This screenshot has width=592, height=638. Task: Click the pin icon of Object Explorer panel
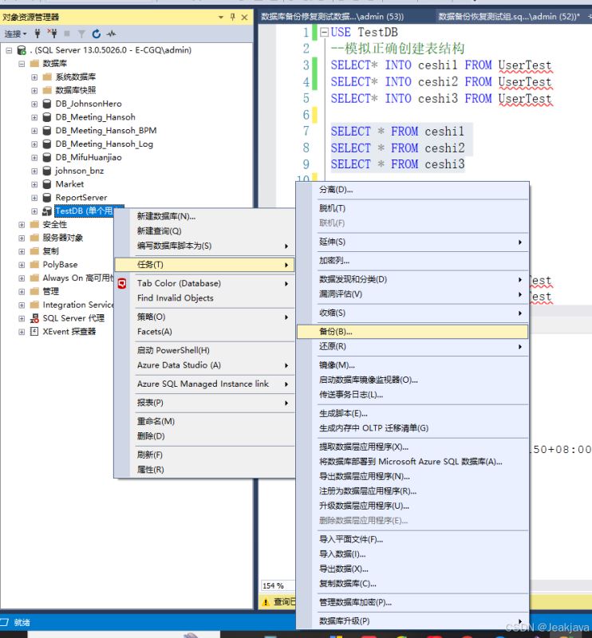(x=232, y=17)
